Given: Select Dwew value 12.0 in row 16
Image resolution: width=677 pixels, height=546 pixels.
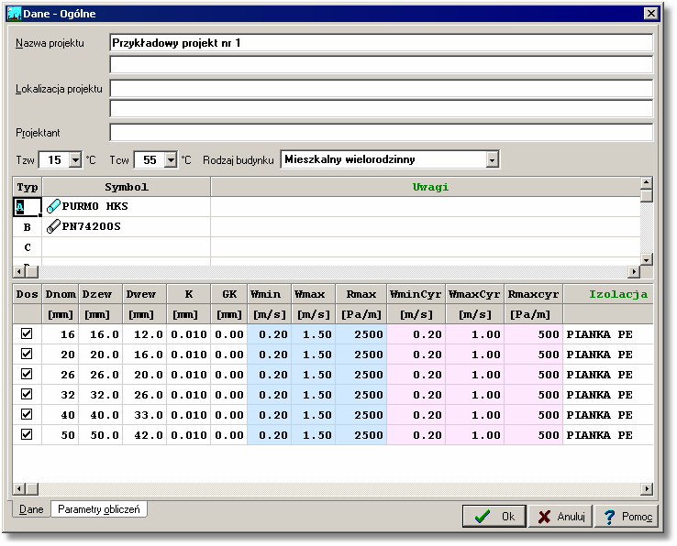Looking at the screenshot, I should [145, 334].
